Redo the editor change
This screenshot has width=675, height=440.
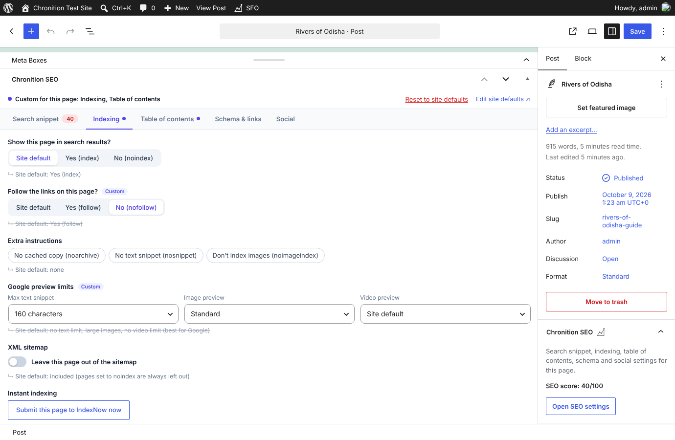coord(70,31)
